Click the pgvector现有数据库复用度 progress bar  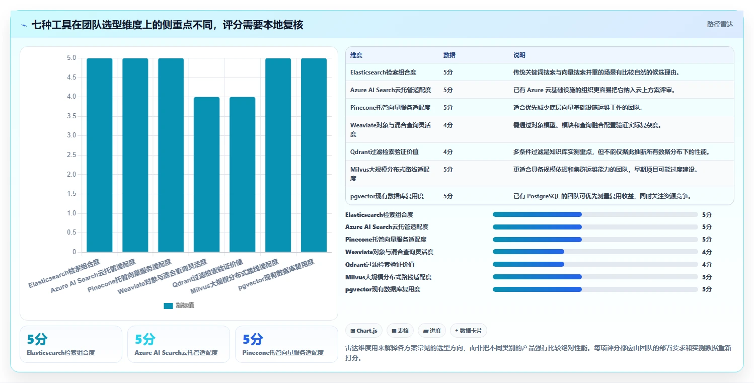pyautogui.click(x=595, y=289)
